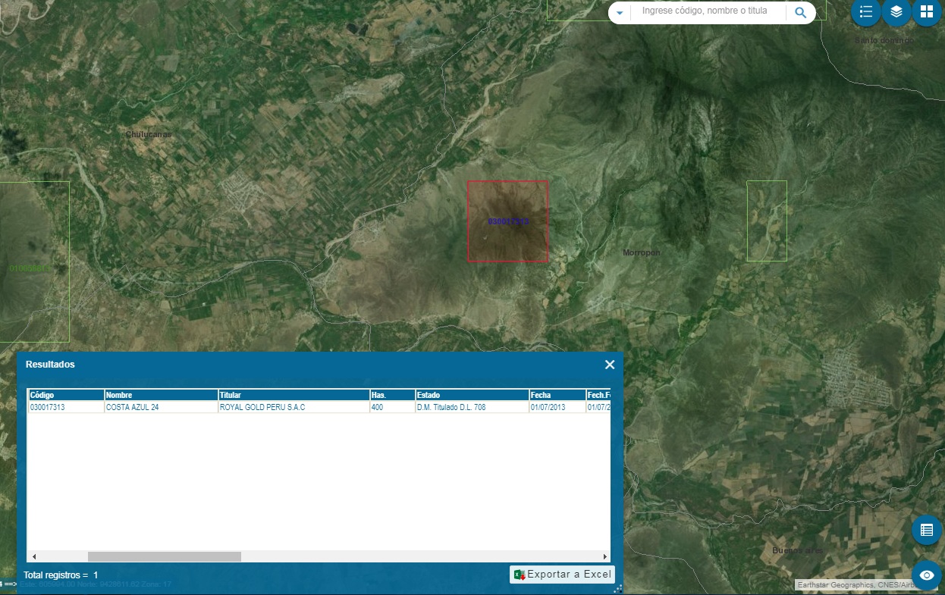Click the Estado column header
The height and width of the screenshot is (595, 945).
click(471, 395)
